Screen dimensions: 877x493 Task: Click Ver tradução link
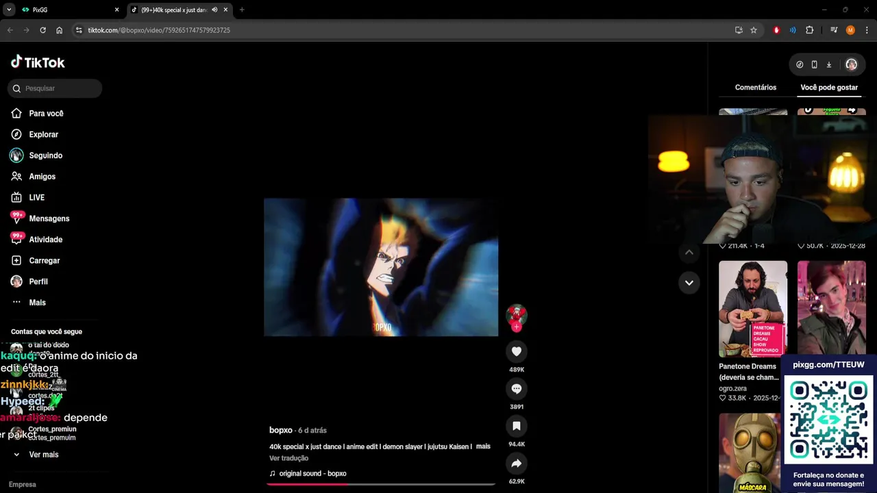[x=288, y=458]
